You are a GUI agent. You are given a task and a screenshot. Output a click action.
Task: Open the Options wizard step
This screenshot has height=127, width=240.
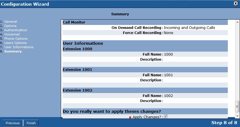(x=10, y=26)
